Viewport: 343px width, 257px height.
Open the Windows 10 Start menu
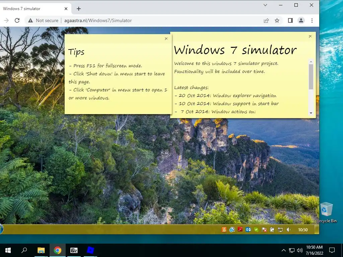(8, 250)
